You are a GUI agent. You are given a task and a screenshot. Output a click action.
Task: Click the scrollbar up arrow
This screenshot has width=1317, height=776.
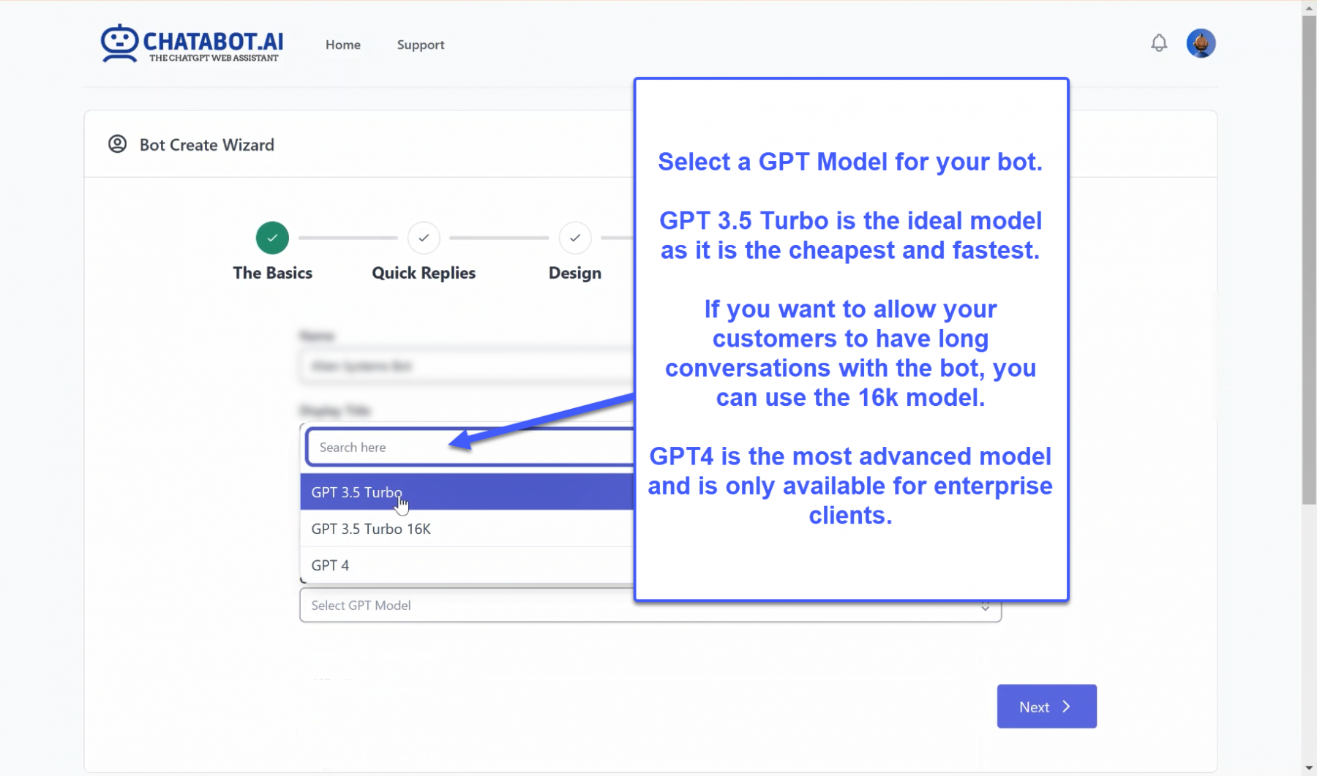pos(1309,8)
